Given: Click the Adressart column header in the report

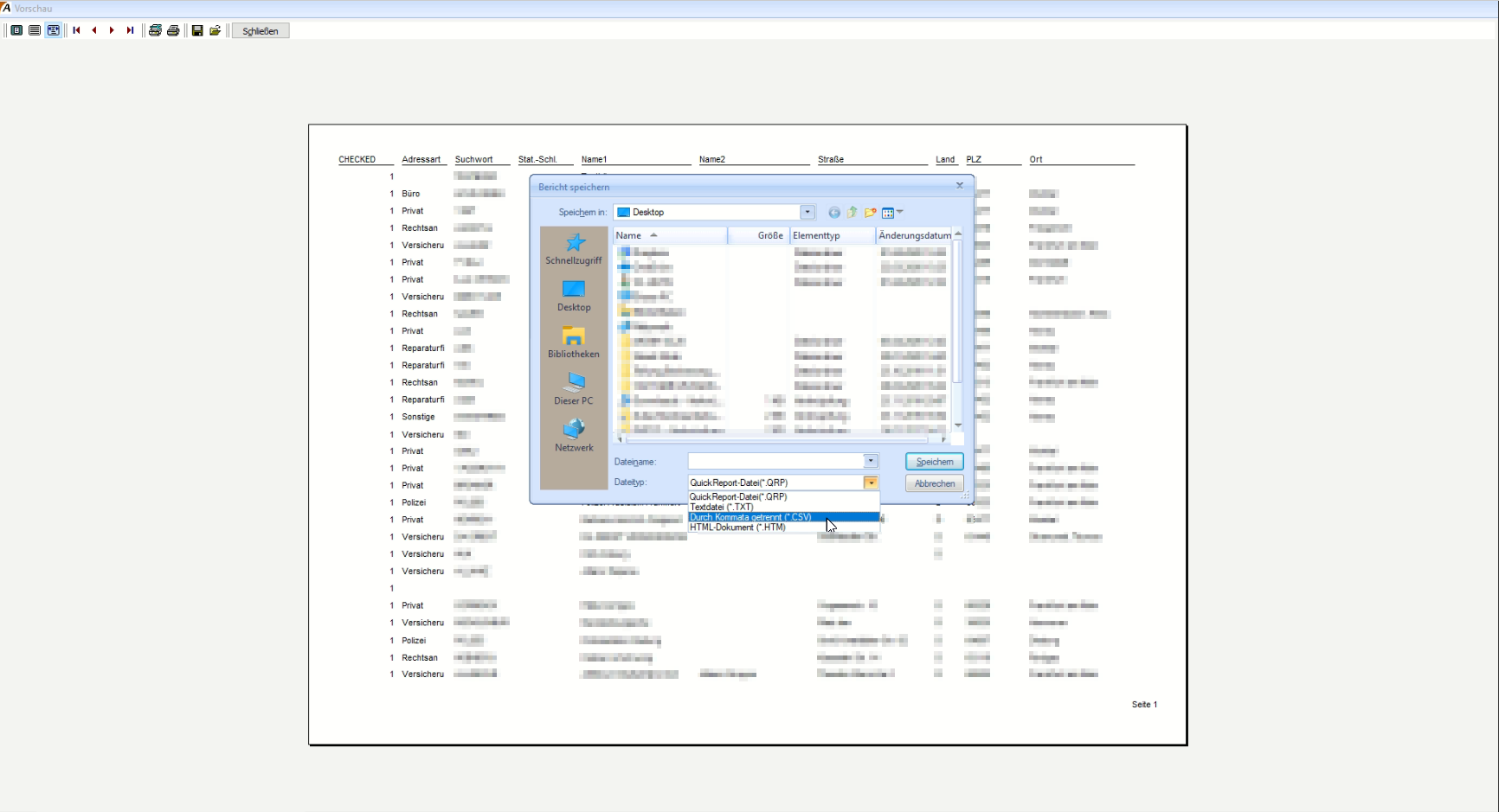Looking at the screenshot, I should 421,159.
